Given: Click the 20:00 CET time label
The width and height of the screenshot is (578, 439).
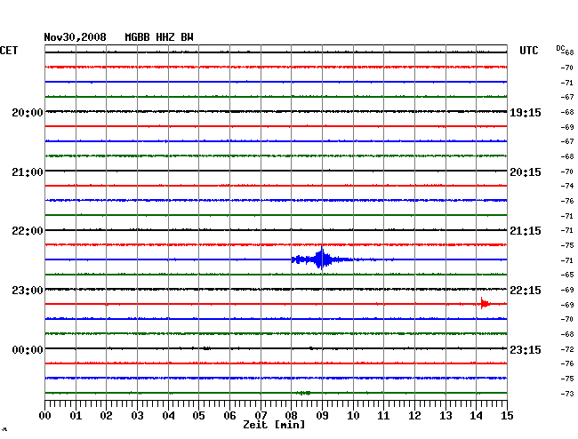Looking at the screenshot, I should pyautogui.click(x=28, y=113).
